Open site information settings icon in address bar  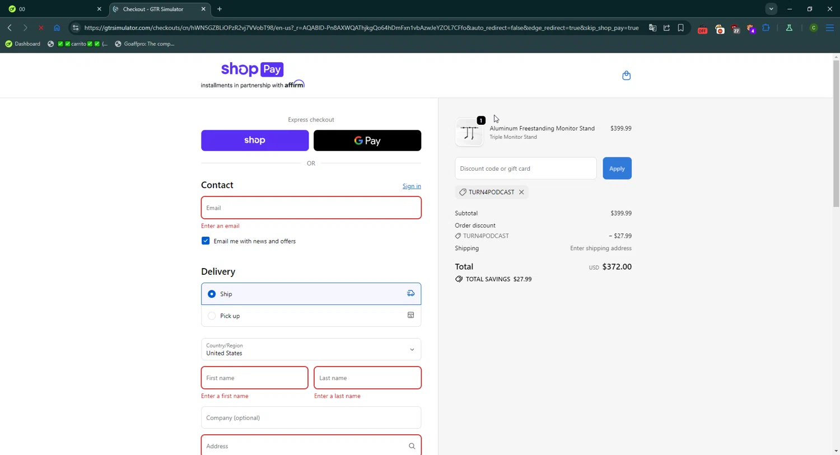76,27
